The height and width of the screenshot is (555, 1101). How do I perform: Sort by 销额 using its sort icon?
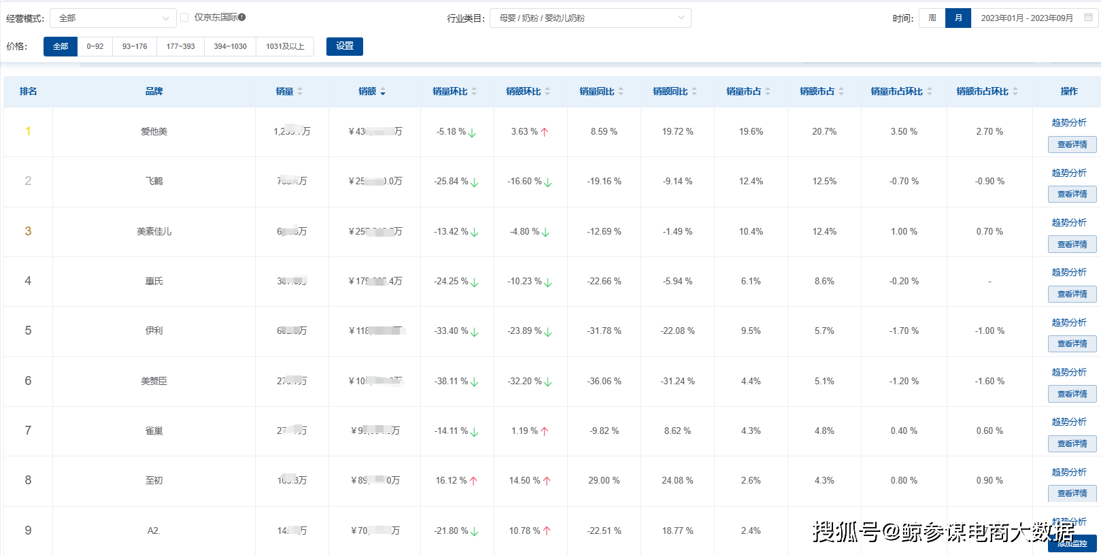click(x=383, y=92)
